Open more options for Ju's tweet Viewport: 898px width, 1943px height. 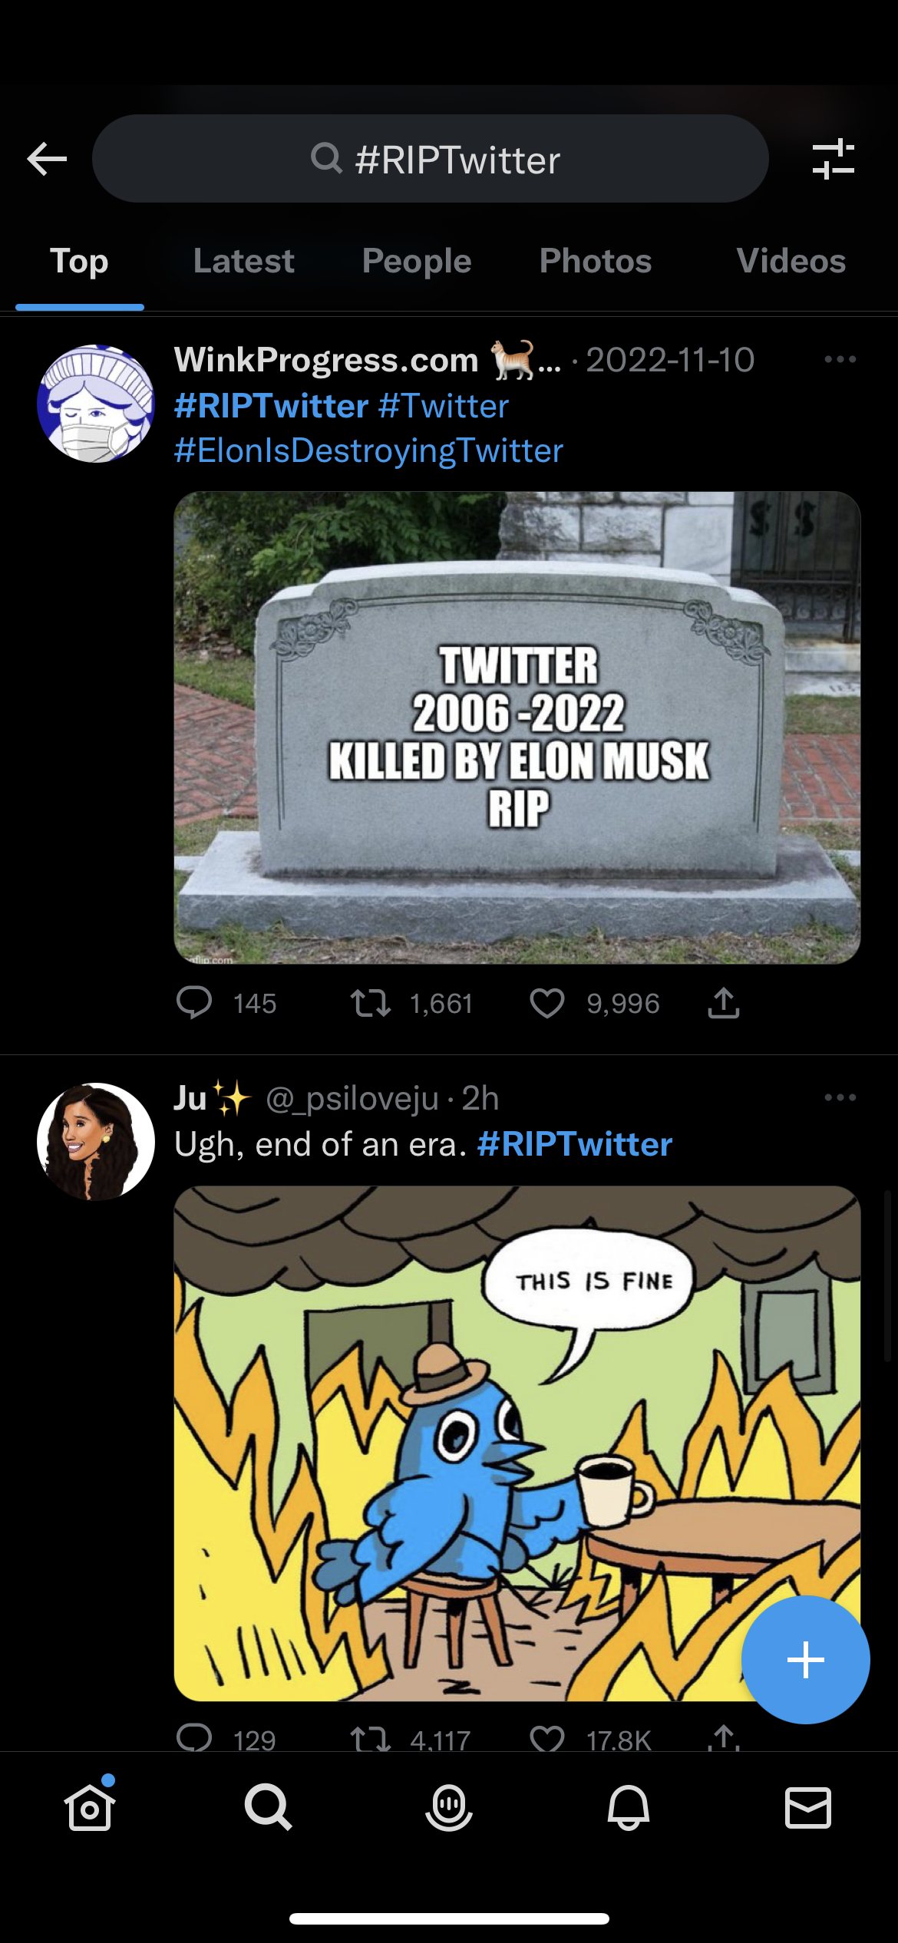click(840, 1097)
